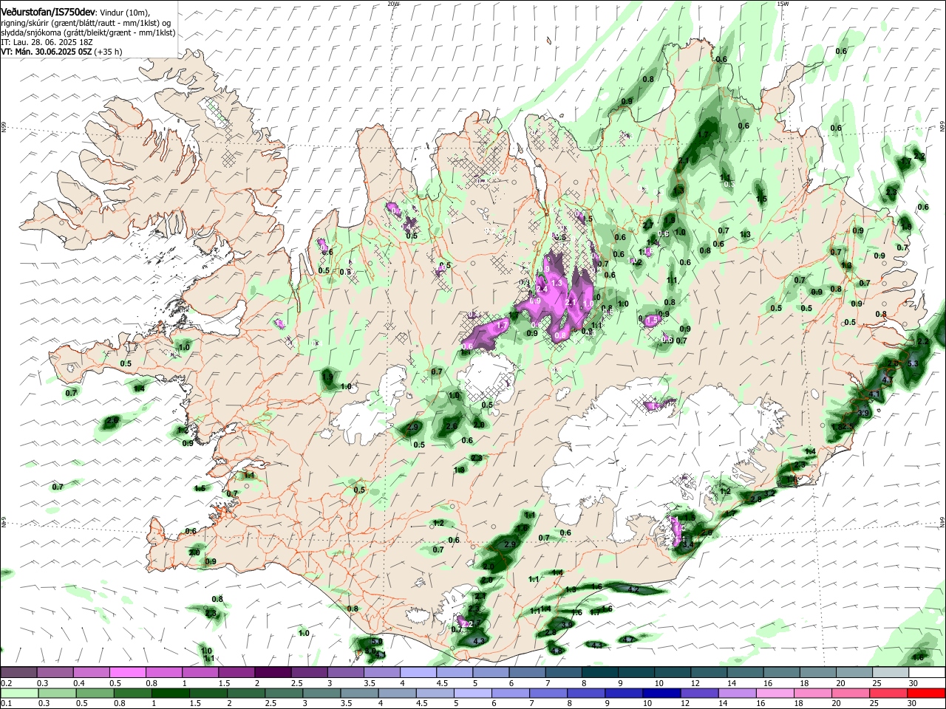
Task: Pick the dark green swatch labelled 1 in lower legend
Action: [171, 693]
